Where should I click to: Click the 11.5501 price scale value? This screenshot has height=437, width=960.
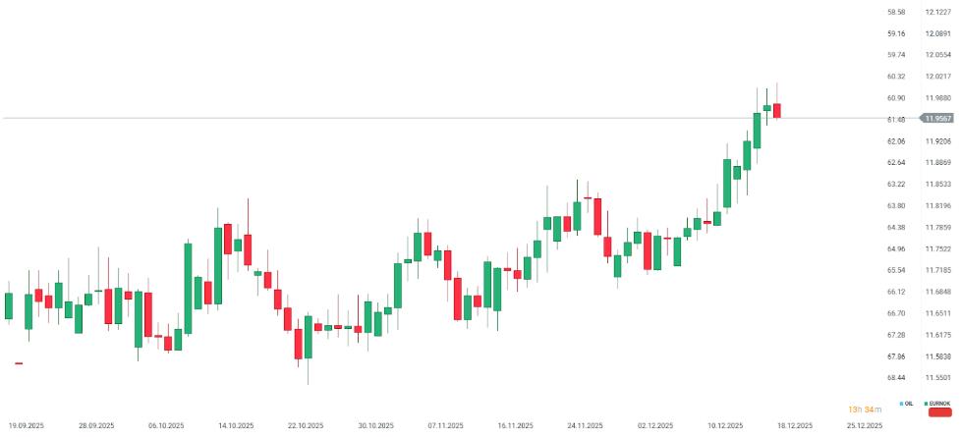tap(937, 377)
